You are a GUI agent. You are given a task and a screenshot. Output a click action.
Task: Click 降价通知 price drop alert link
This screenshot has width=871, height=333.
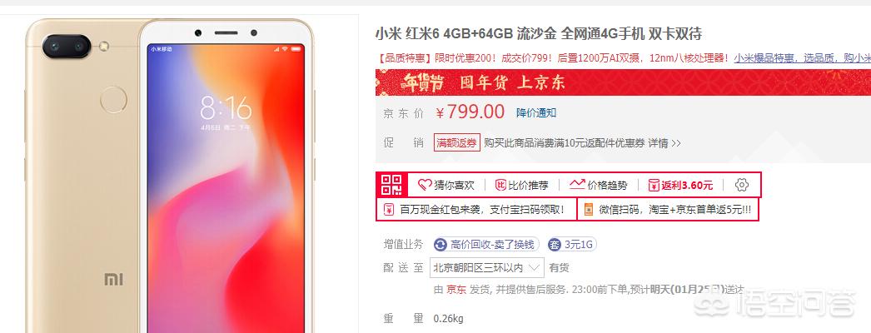[x=536, y=112]
